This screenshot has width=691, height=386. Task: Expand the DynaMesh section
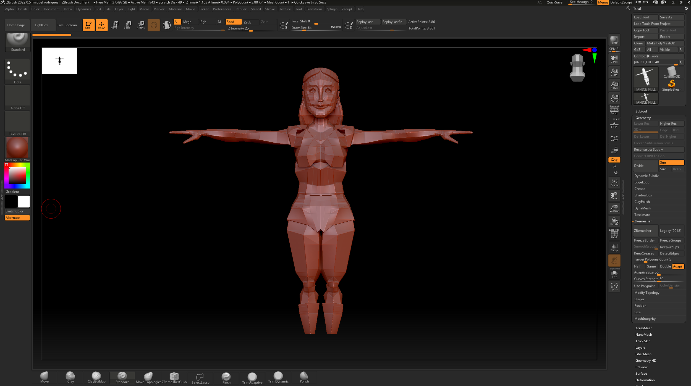point(642,208)
